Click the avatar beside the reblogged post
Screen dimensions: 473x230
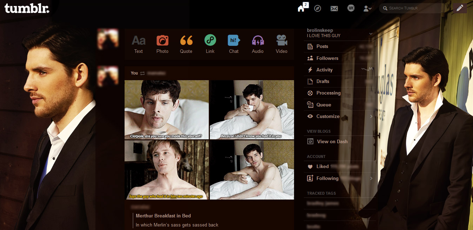[107, 76]
